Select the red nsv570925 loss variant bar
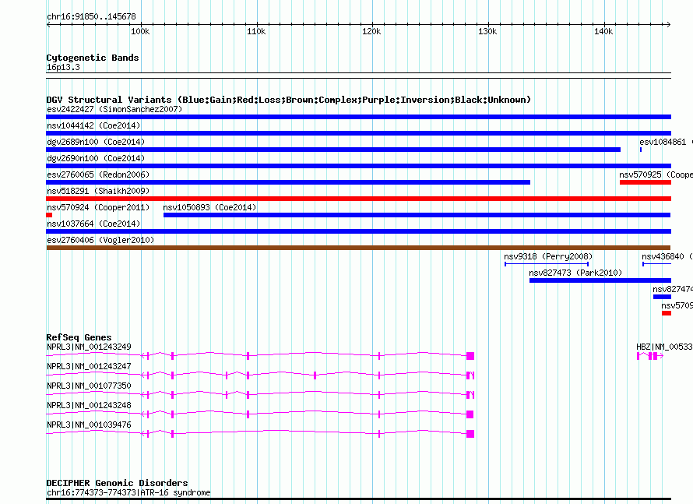 (646, 182)
